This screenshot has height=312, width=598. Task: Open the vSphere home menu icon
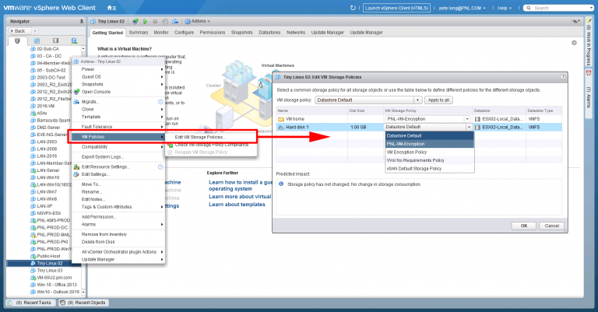111,8
